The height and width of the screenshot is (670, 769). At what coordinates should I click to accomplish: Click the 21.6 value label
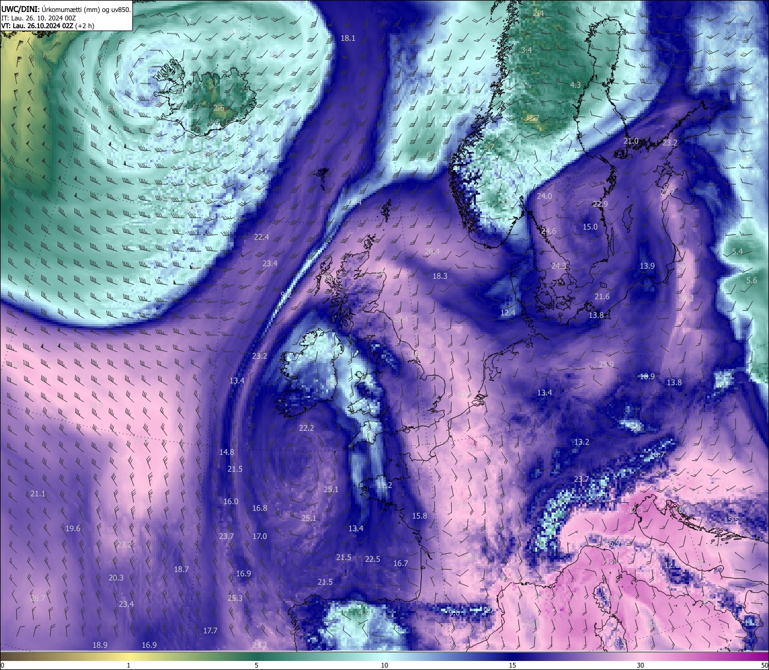click(602, 296)
